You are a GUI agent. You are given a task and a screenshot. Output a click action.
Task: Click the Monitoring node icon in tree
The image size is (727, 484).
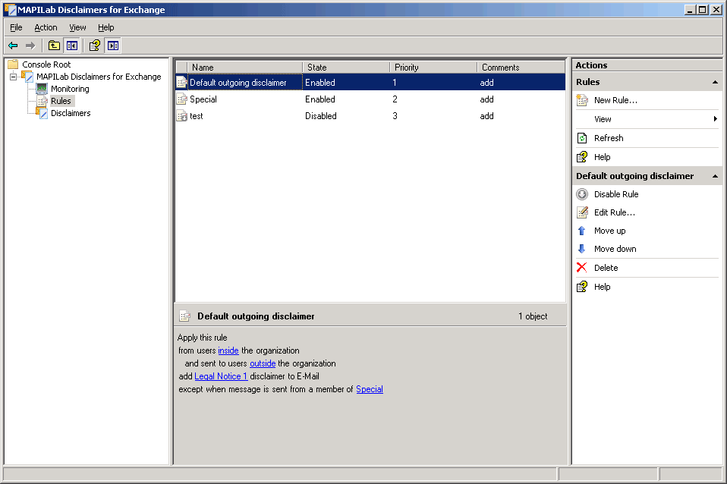click(42, 89)
